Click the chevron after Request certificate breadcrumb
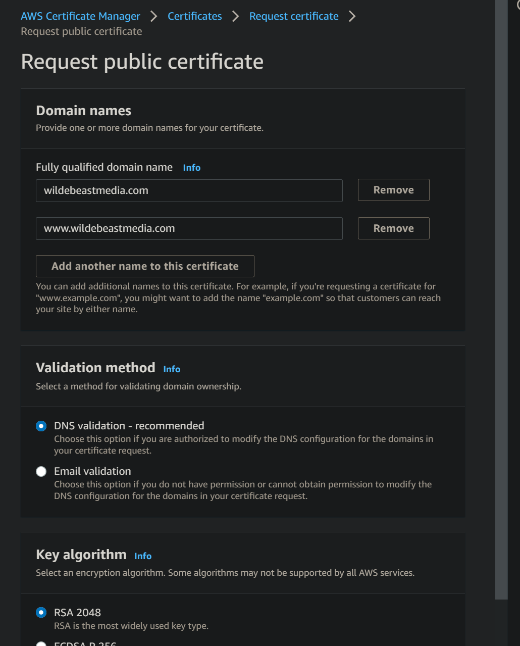Screen dimensions: 520x646 pos(352,15)
